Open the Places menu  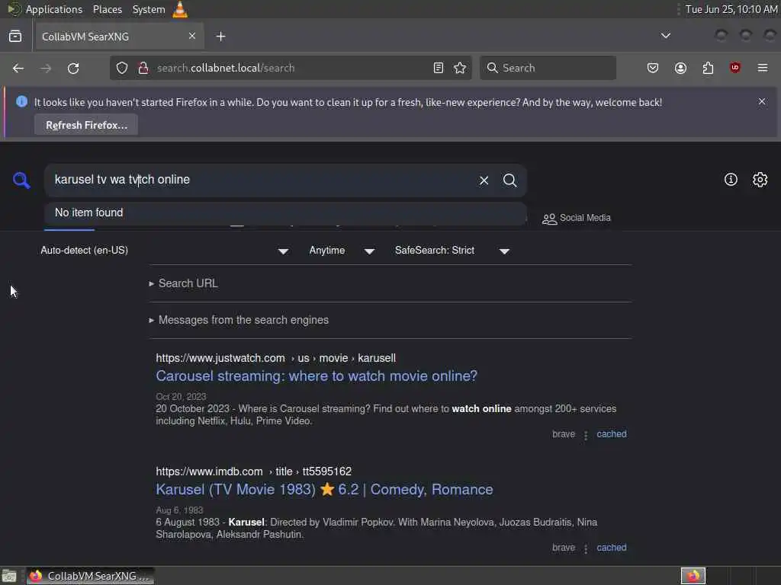coord(107,9)
